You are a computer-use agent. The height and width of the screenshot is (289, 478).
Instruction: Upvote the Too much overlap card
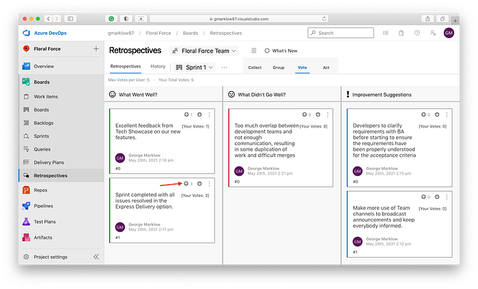point(305,115)
